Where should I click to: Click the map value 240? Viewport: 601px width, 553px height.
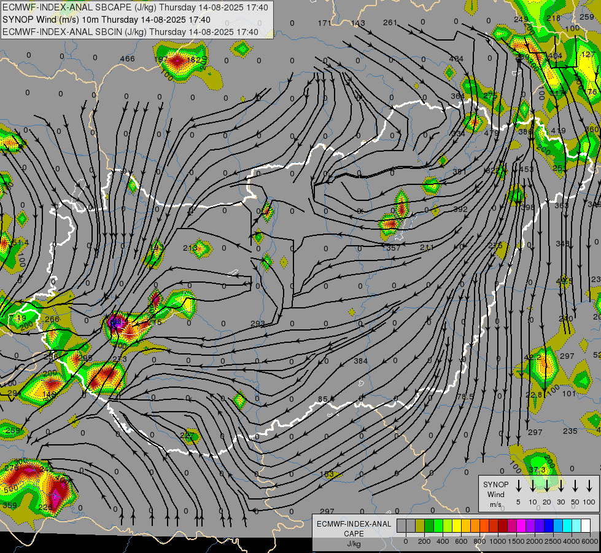click(x=566, y=318)
